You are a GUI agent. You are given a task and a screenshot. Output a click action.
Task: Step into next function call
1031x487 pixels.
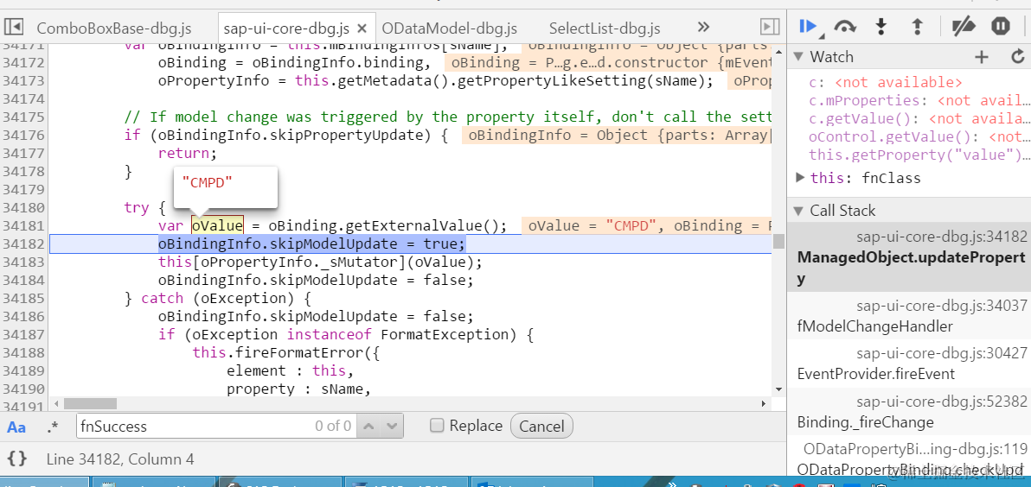(881, 26)
